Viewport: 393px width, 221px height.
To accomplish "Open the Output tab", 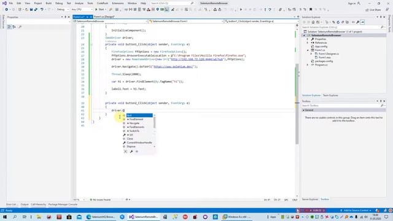I will (x=25, y=204).
